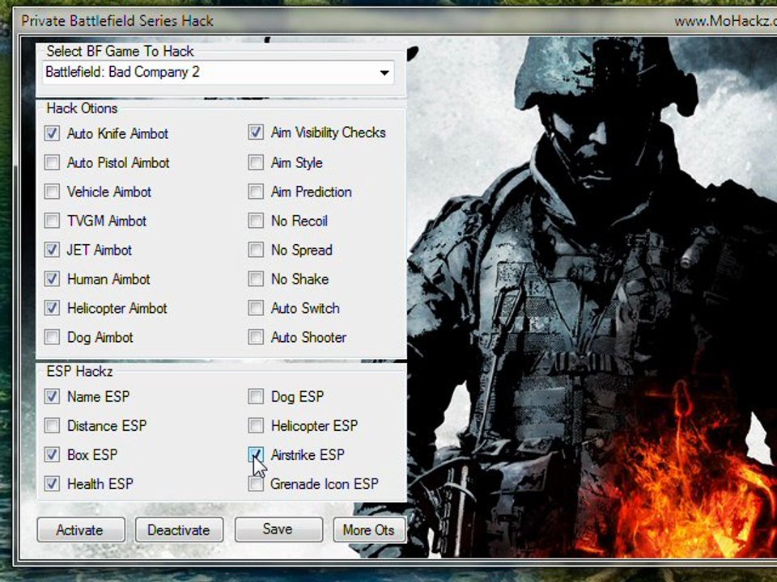Screen dimensions: 777x582
Task: Enable the Dog Aimbot checkbox
Action: click(x=52, y=338)
